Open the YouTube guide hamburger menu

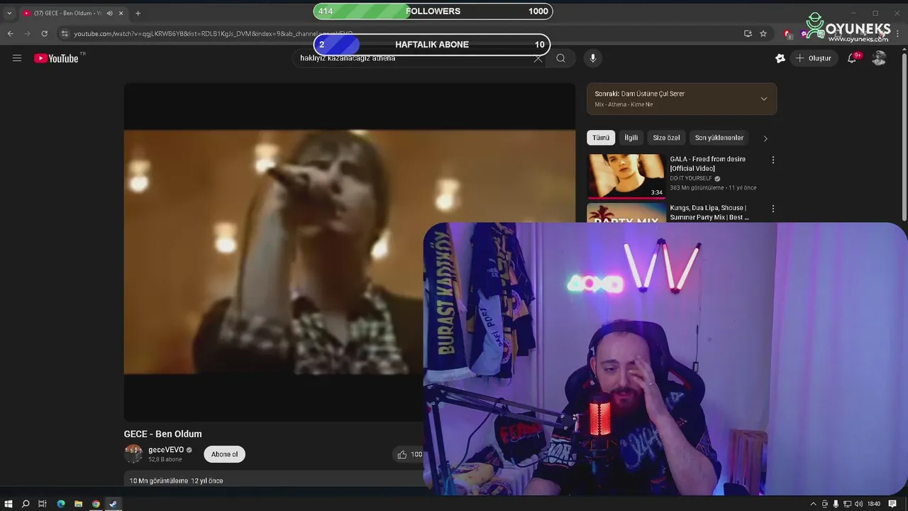coord(17,58)
